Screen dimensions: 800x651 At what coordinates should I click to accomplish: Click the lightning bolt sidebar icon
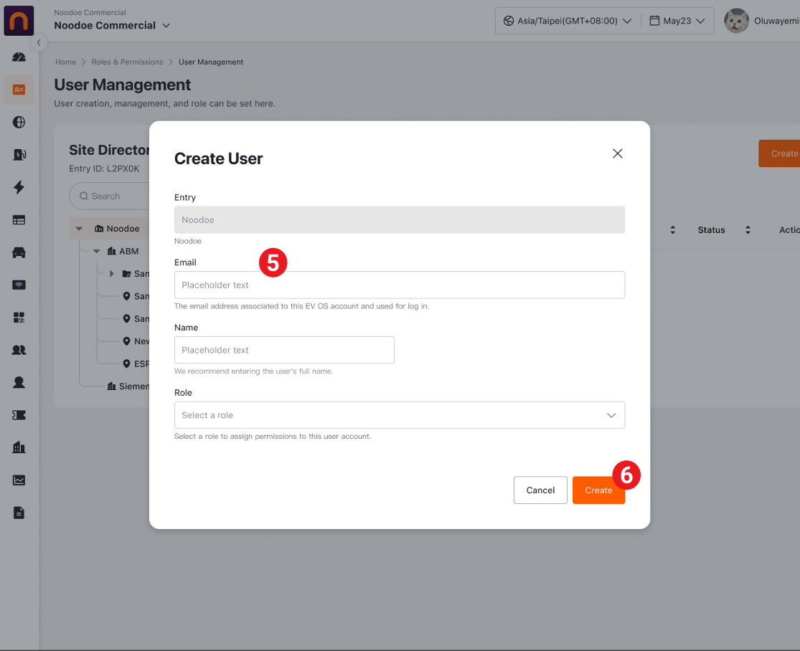(x=19, y=188)
